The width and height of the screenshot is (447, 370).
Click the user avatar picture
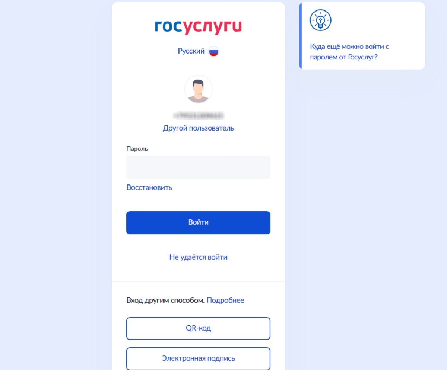[x=198, y=89]
